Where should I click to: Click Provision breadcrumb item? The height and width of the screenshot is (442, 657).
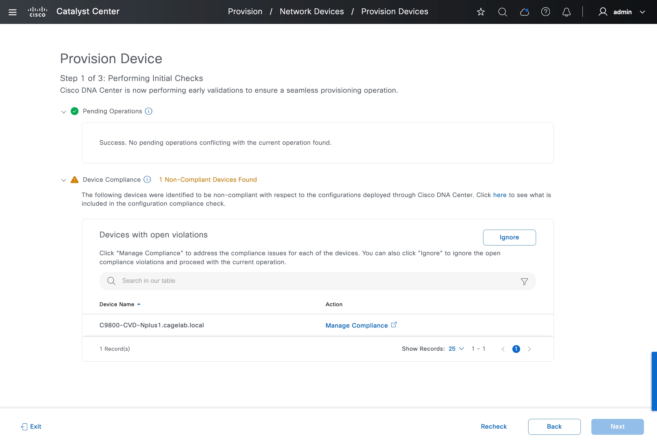[245, 12]
